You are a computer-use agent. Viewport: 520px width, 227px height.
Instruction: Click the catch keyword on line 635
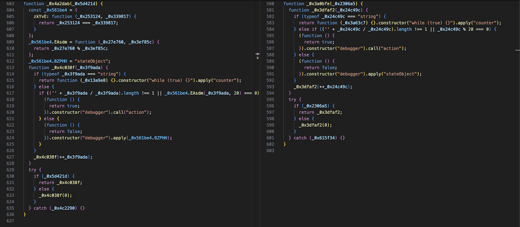pos(40,208)
